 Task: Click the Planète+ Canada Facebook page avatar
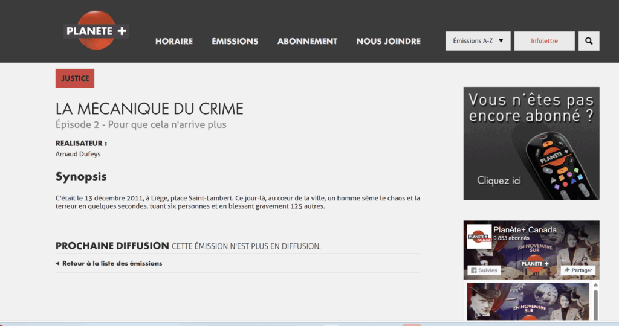(x=479, y=237)
